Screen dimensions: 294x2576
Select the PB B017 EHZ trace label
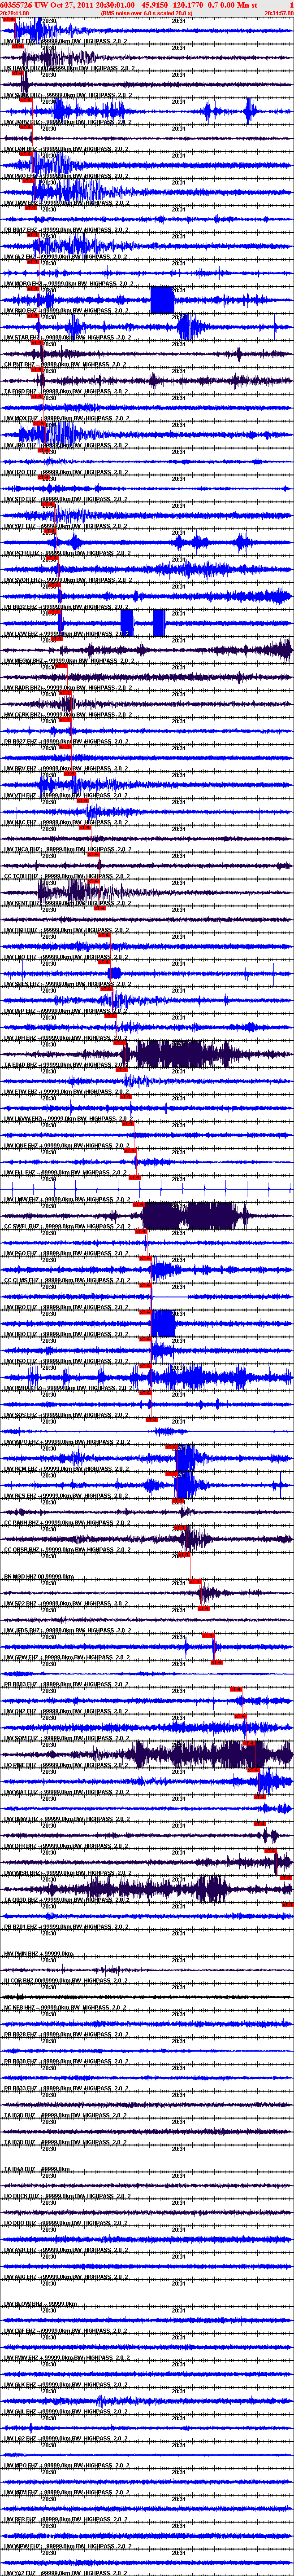(x=66, y=230)
